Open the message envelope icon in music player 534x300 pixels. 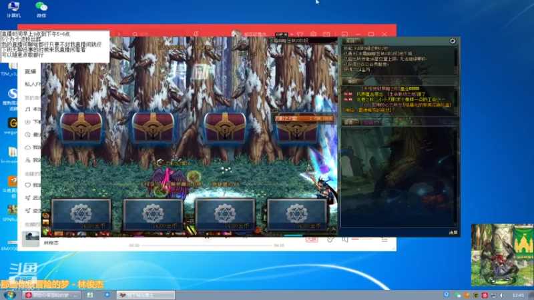pyautogui.click(x=326, y=34)
